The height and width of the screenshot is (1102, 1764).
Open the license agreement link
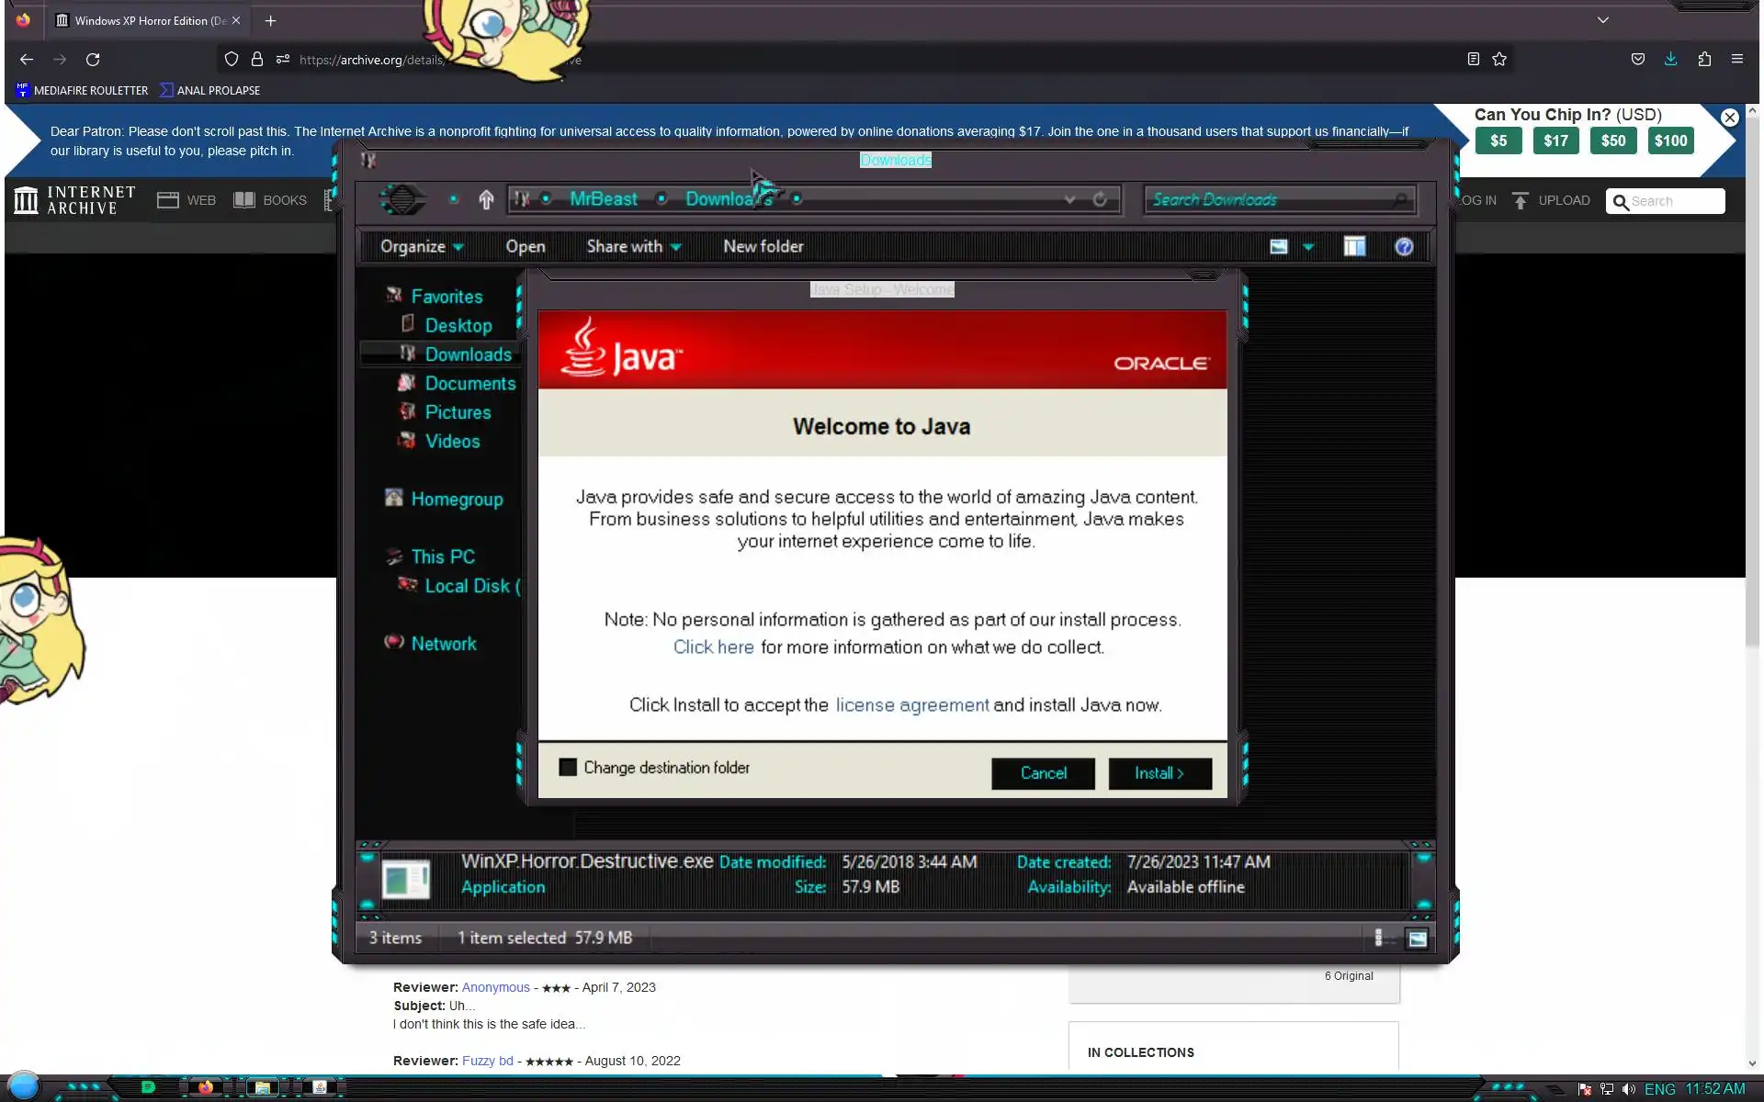tap(911, 705)
